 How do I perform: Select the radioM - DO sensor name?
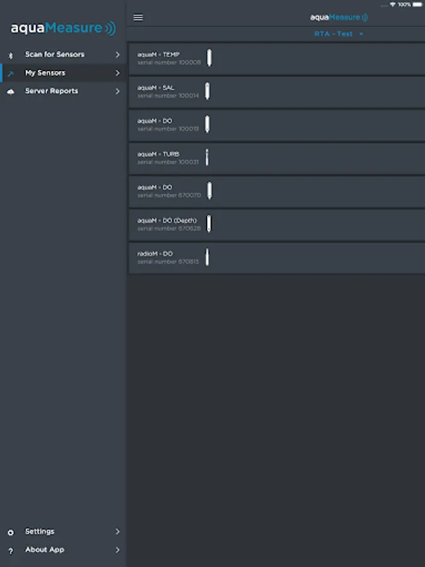pos(155,254)
